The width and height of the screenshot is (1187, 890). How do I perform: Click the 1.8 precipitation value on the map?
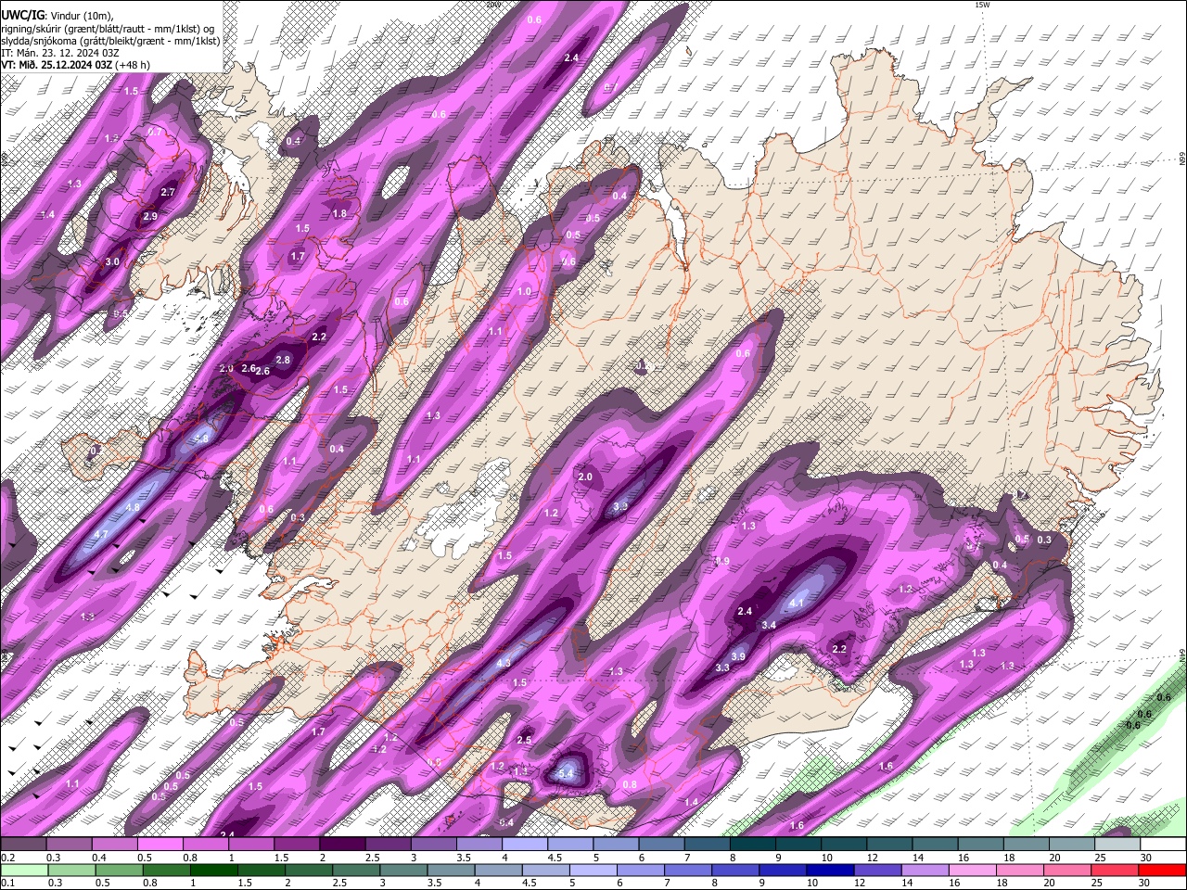tap(339, 213)
